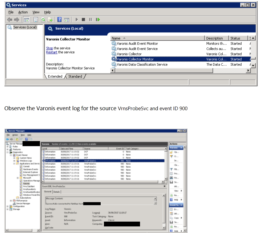
Task: Click the Restart the service link
Action: coord(51,52)
